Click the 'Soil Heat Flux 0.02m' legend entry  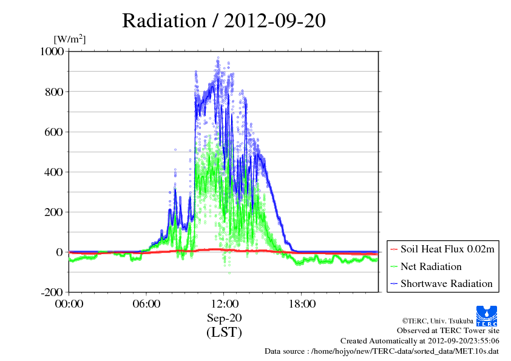click(x=447, y=249)
